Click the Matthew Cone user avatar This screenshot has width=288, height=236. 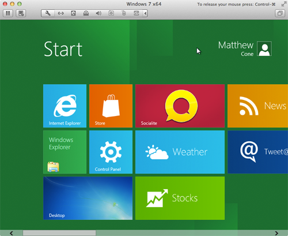coord(264,48)
